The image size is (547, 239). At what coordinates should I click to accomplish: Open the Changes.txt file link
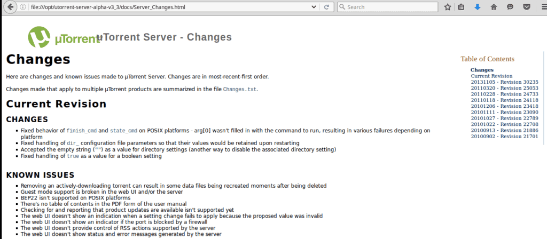coord(240,89)
